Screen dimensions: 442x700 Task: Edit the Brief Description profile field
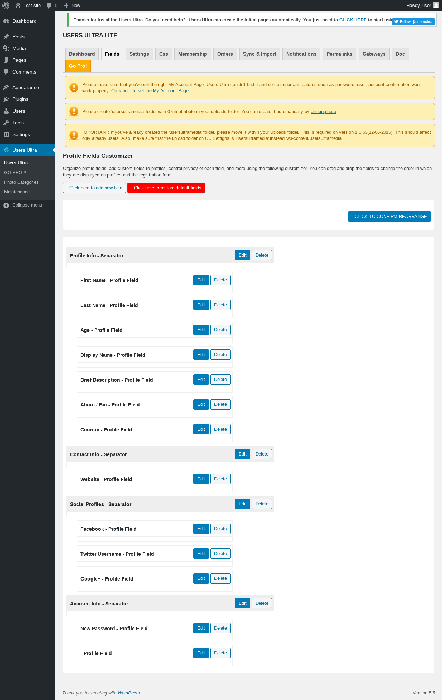click(201, 380)
